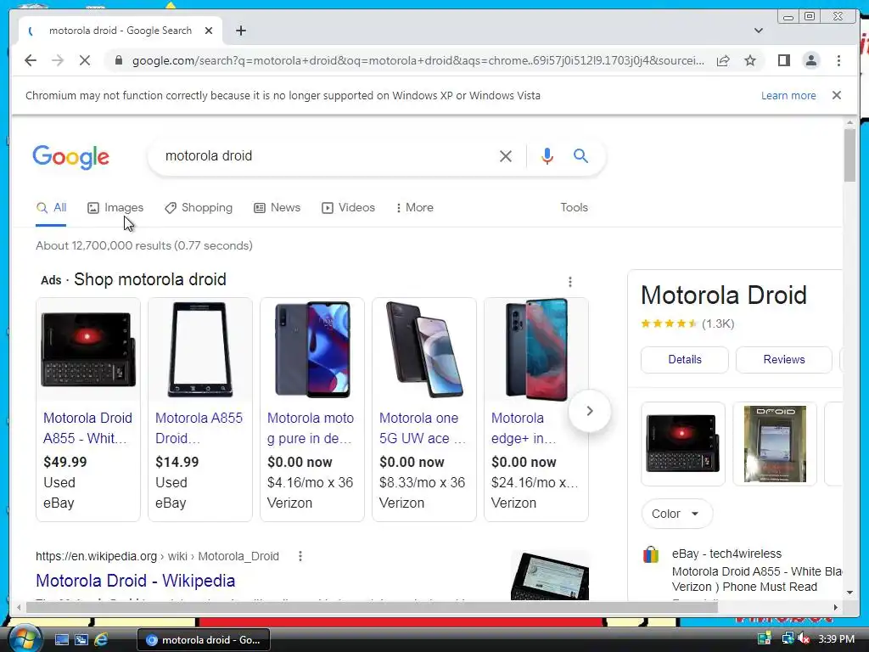Close the motorola droid tab
The width and height of the screenshot is (869, 652).
coord(209,31)
